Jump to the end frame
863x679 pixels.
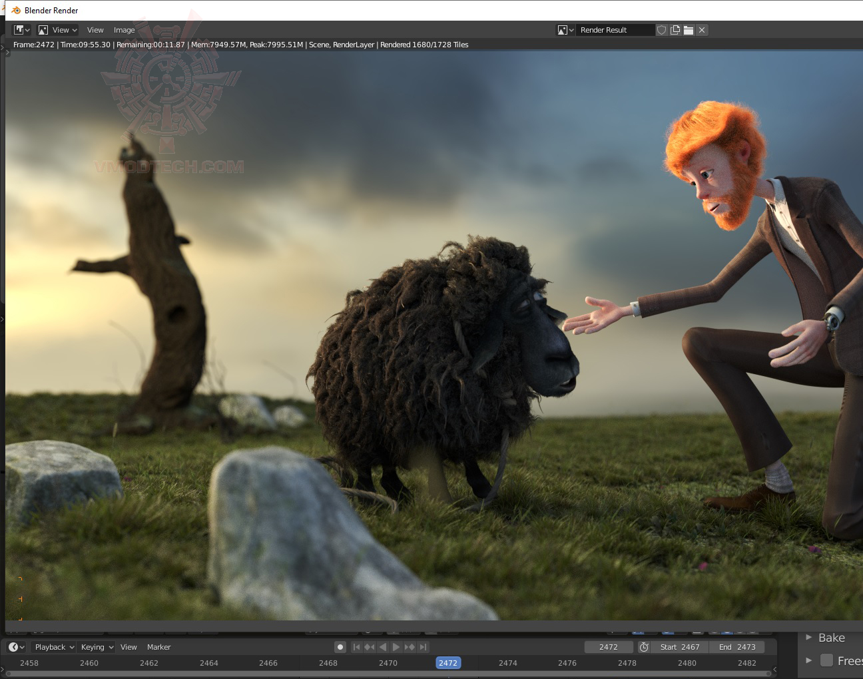click(423, 647)
